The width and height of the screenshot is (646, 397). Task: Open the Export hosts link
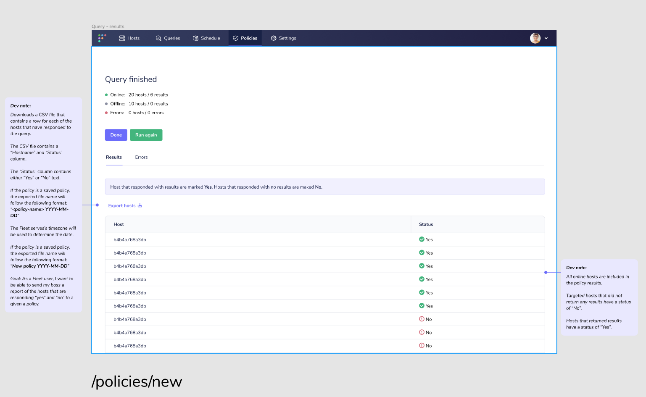[x=122, y=205]
